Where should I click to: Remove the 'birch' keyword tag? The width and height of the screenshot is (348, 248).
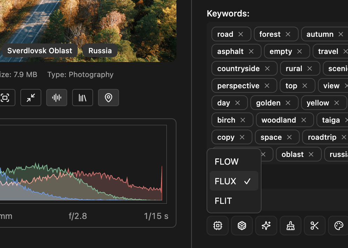click(x=243, y=120)
